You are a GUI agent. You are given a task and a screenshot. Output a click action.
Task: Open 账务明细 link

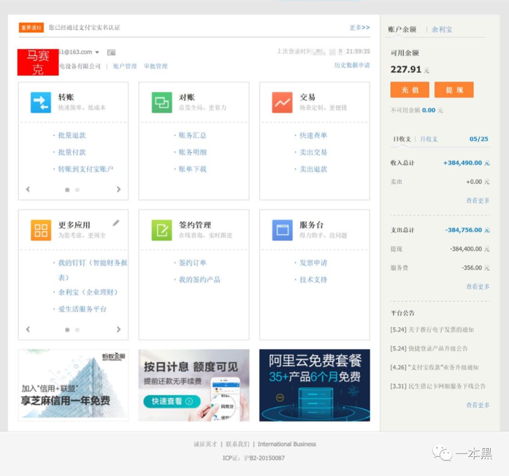[x=192, y=152]
